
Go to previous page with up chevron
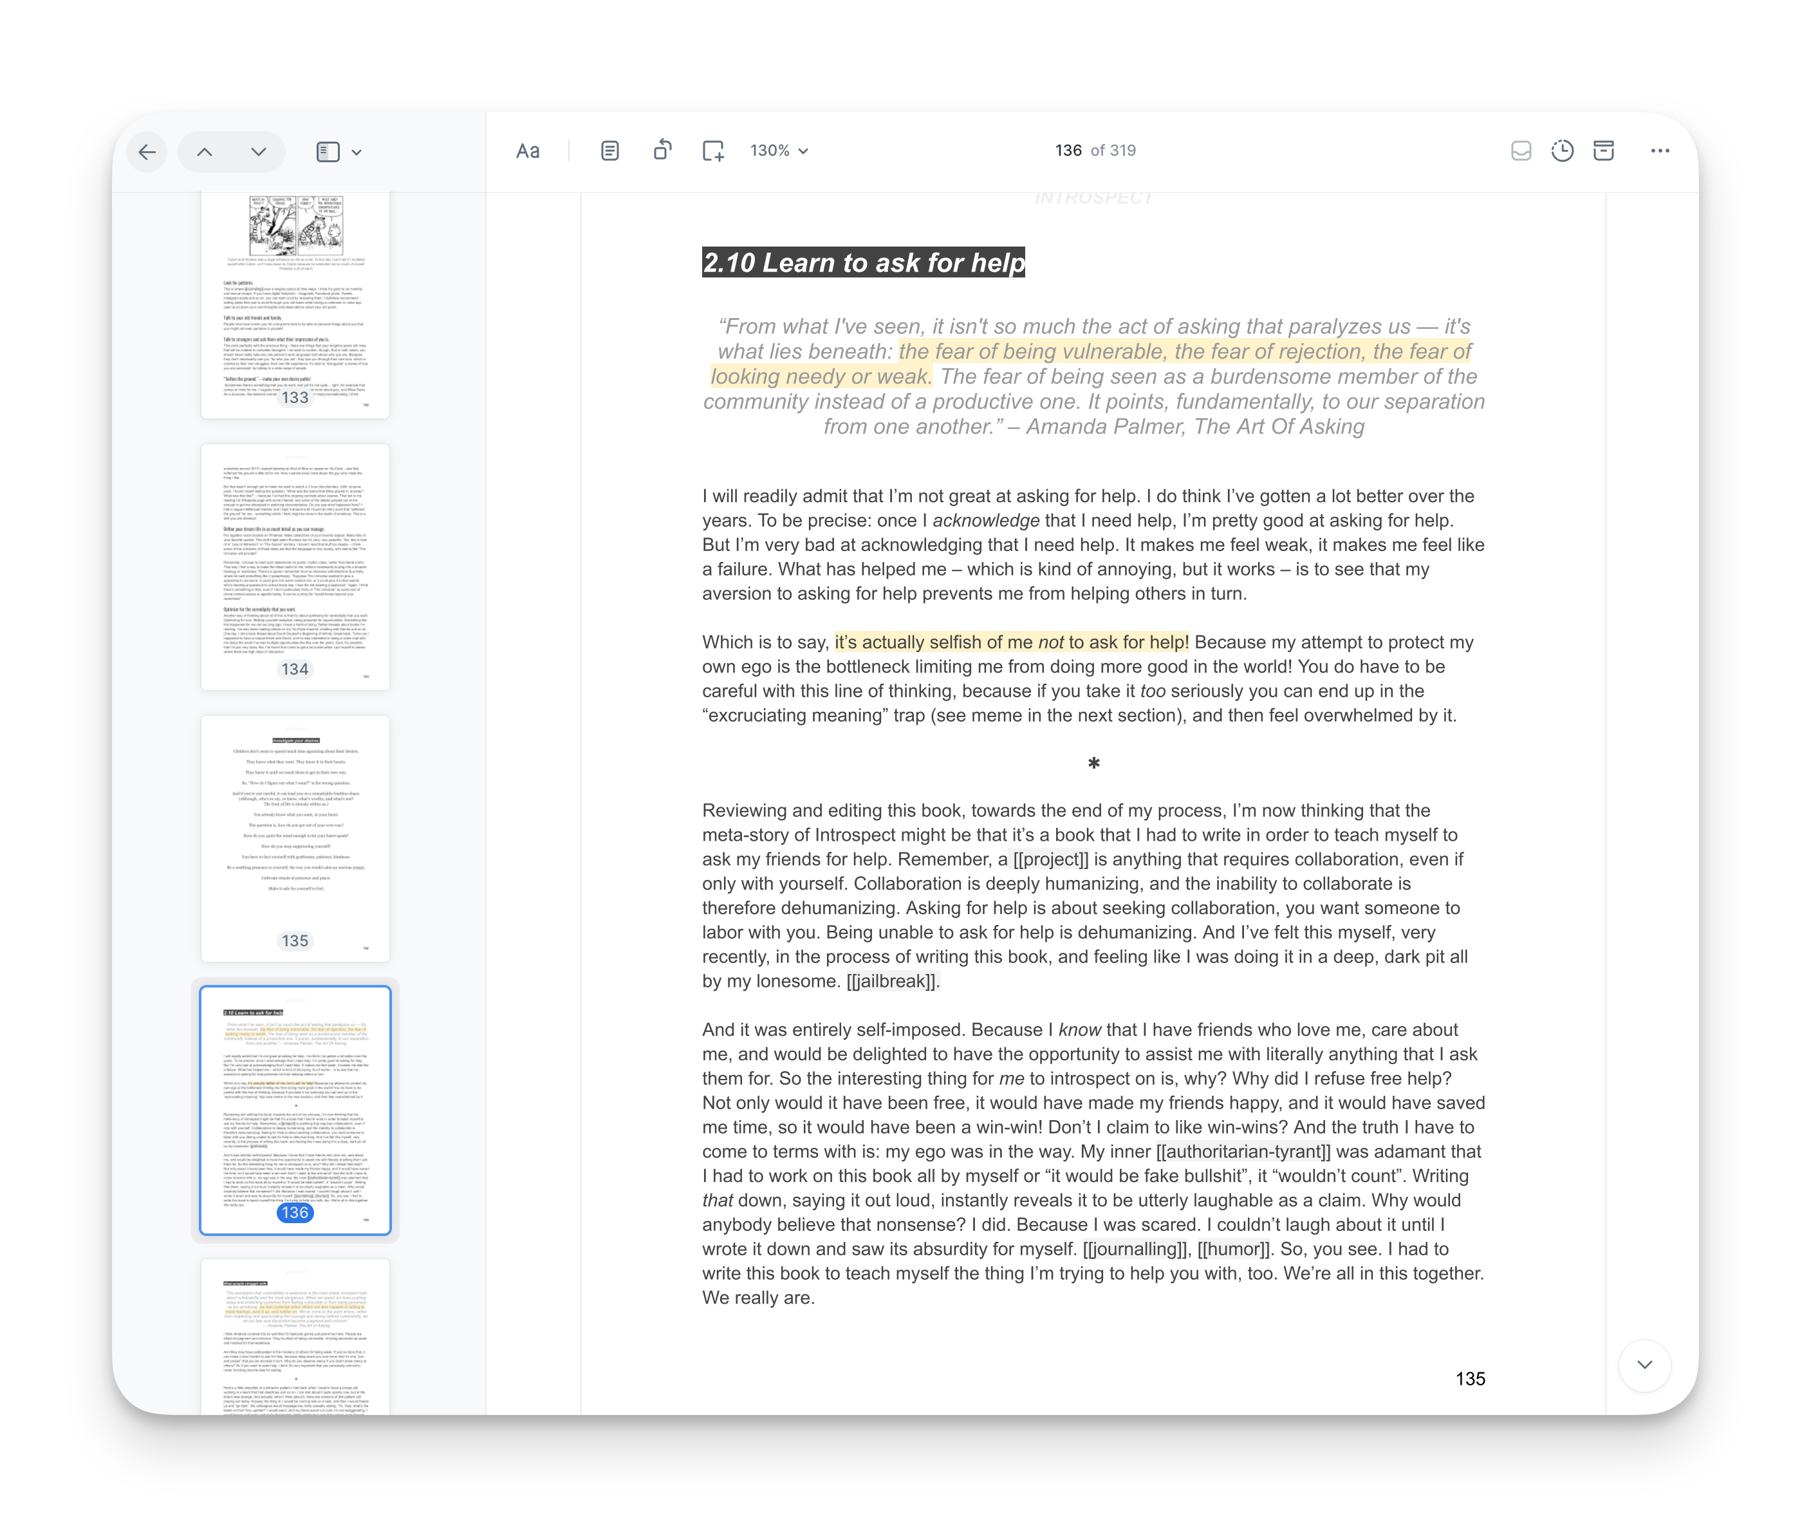pyautogui.click(x=204, y=153)
